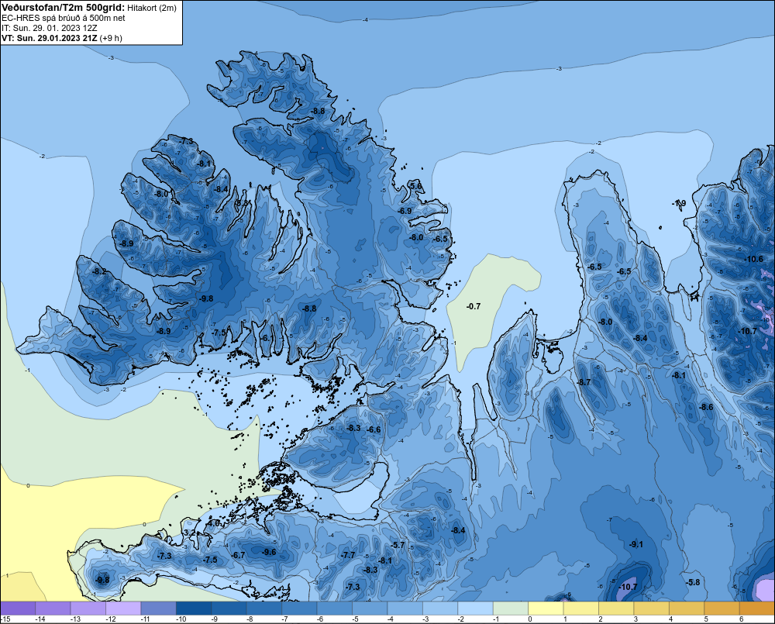Image resolution: width=775 pixels, height=624 pixels.
Task: Click the 'EC-HRES spá brúuð á 500m net' line
Action: 64,18
